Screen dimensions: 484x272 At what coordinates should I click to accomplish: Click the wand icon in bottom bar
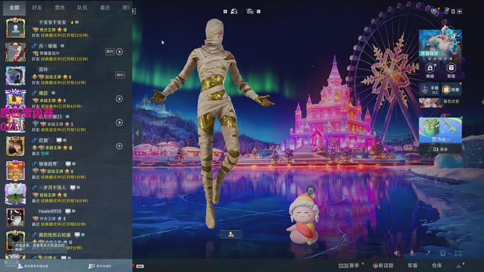pyautogui.click(x=428, y=253)
